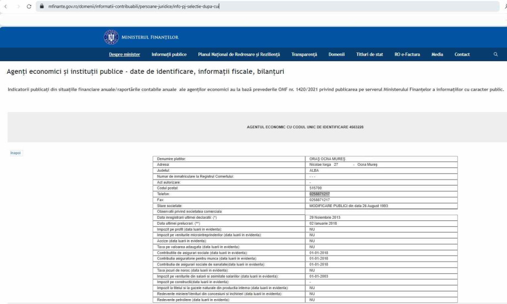Click the browser forward arrow

pyautogui.click(x=17, y=6)
